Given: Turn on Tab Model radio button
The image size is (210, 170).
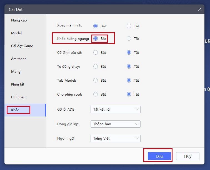Looking at the screenshot, I should (96, 80).
